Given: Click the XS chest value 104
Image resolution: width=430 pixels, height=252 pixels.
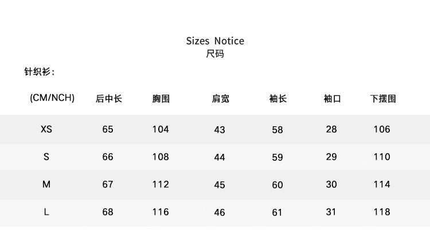Looking at the screenshot, I should click(x=161, y=129).
